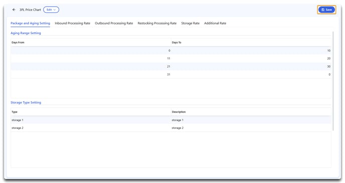
Task: Select Days From cell with value 11
Action: [91, 59]
